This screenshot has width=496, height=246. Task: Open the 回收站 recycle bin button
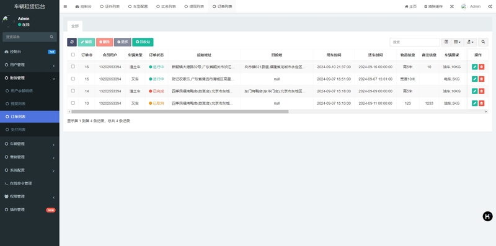point(143,42)
